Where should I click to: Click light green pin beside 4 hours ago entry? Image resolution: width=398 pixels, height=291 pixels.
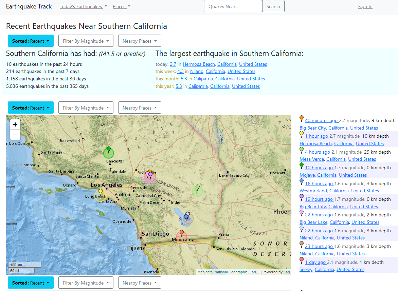tap(302, 150)
